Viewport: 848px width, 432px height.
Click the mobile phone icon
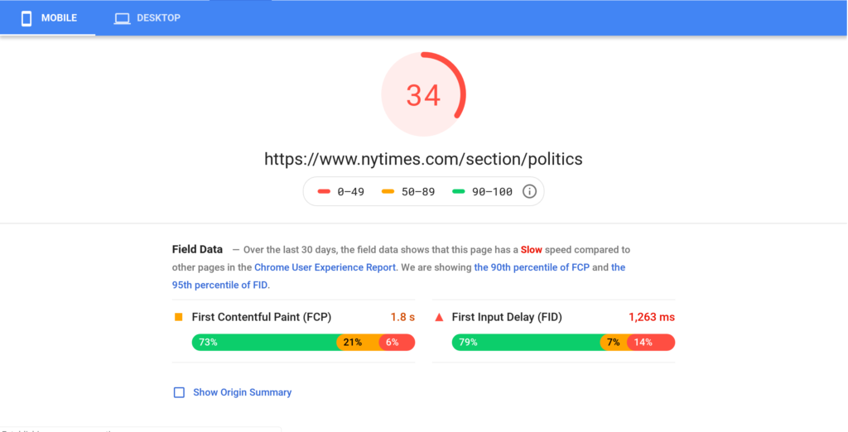26,18
